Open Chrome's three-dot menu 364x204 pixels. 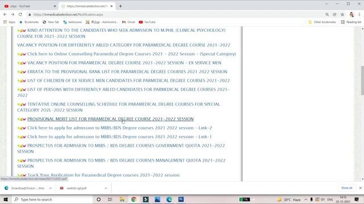(359, 14)
